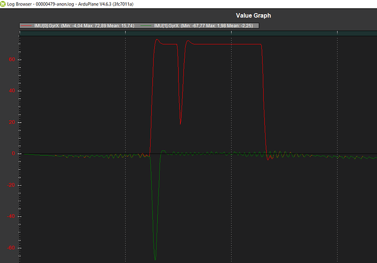Click the 40 label on the Y axis

[x=12, y=91]
